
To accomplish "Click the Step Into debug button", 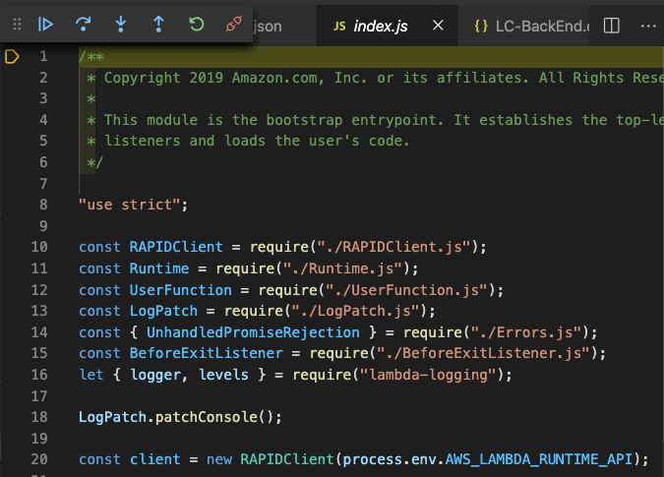I will (121, 25).
